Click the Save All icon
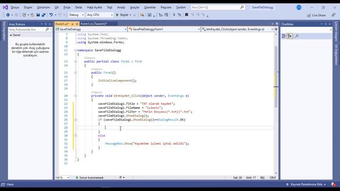The height and width of the screenshot is (191, 340). (x=44, y=15)
